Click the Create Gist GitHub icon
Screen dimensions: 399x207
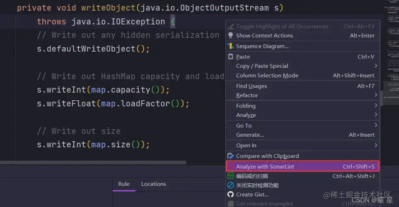click(230, 195)
